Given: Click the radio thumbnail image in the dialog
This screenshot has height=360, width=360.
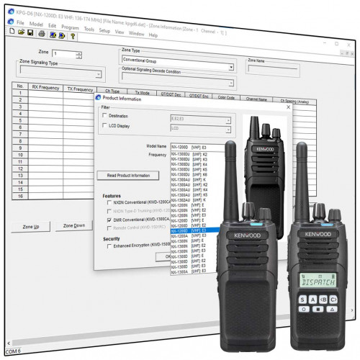Looking at the screenshot, I should pos(265,176).
